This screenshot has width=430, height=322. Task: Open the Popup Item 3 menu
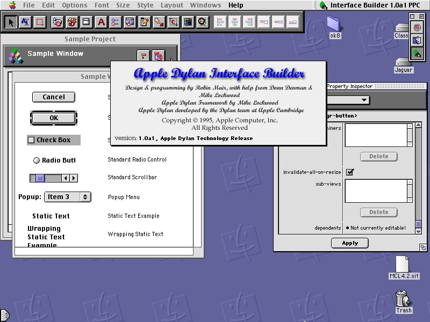click(68, 197)
